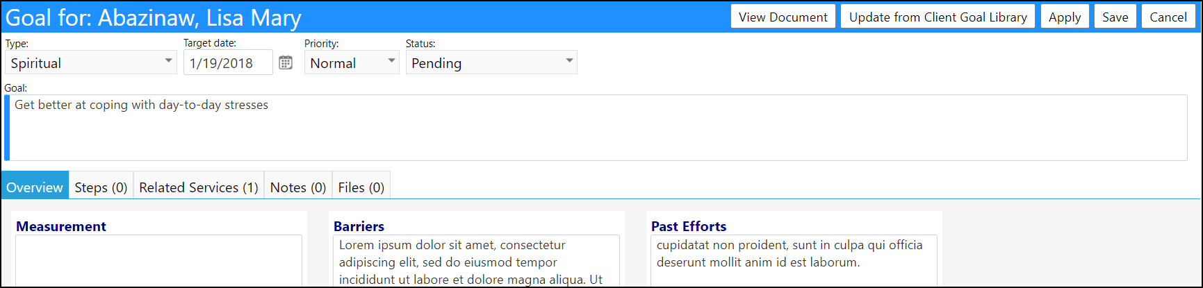Expand the Type dropdown showing Spiritual
The height and width of the screenshot is (288, 1203).
[x=91, y=62]
